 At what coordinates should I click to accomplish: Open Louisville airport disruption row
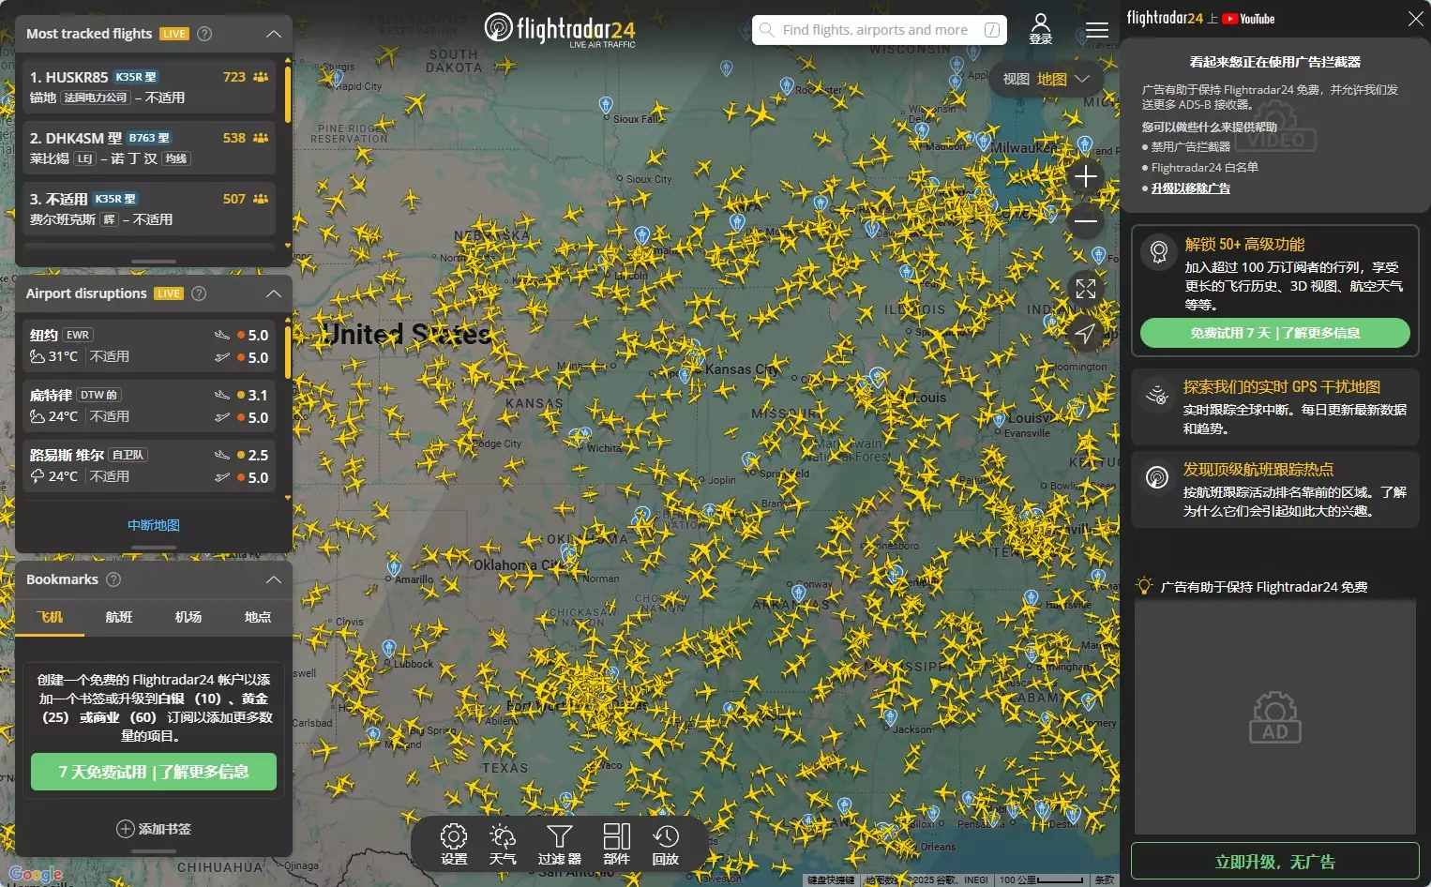pyautogui.click(x=149, y=466)
